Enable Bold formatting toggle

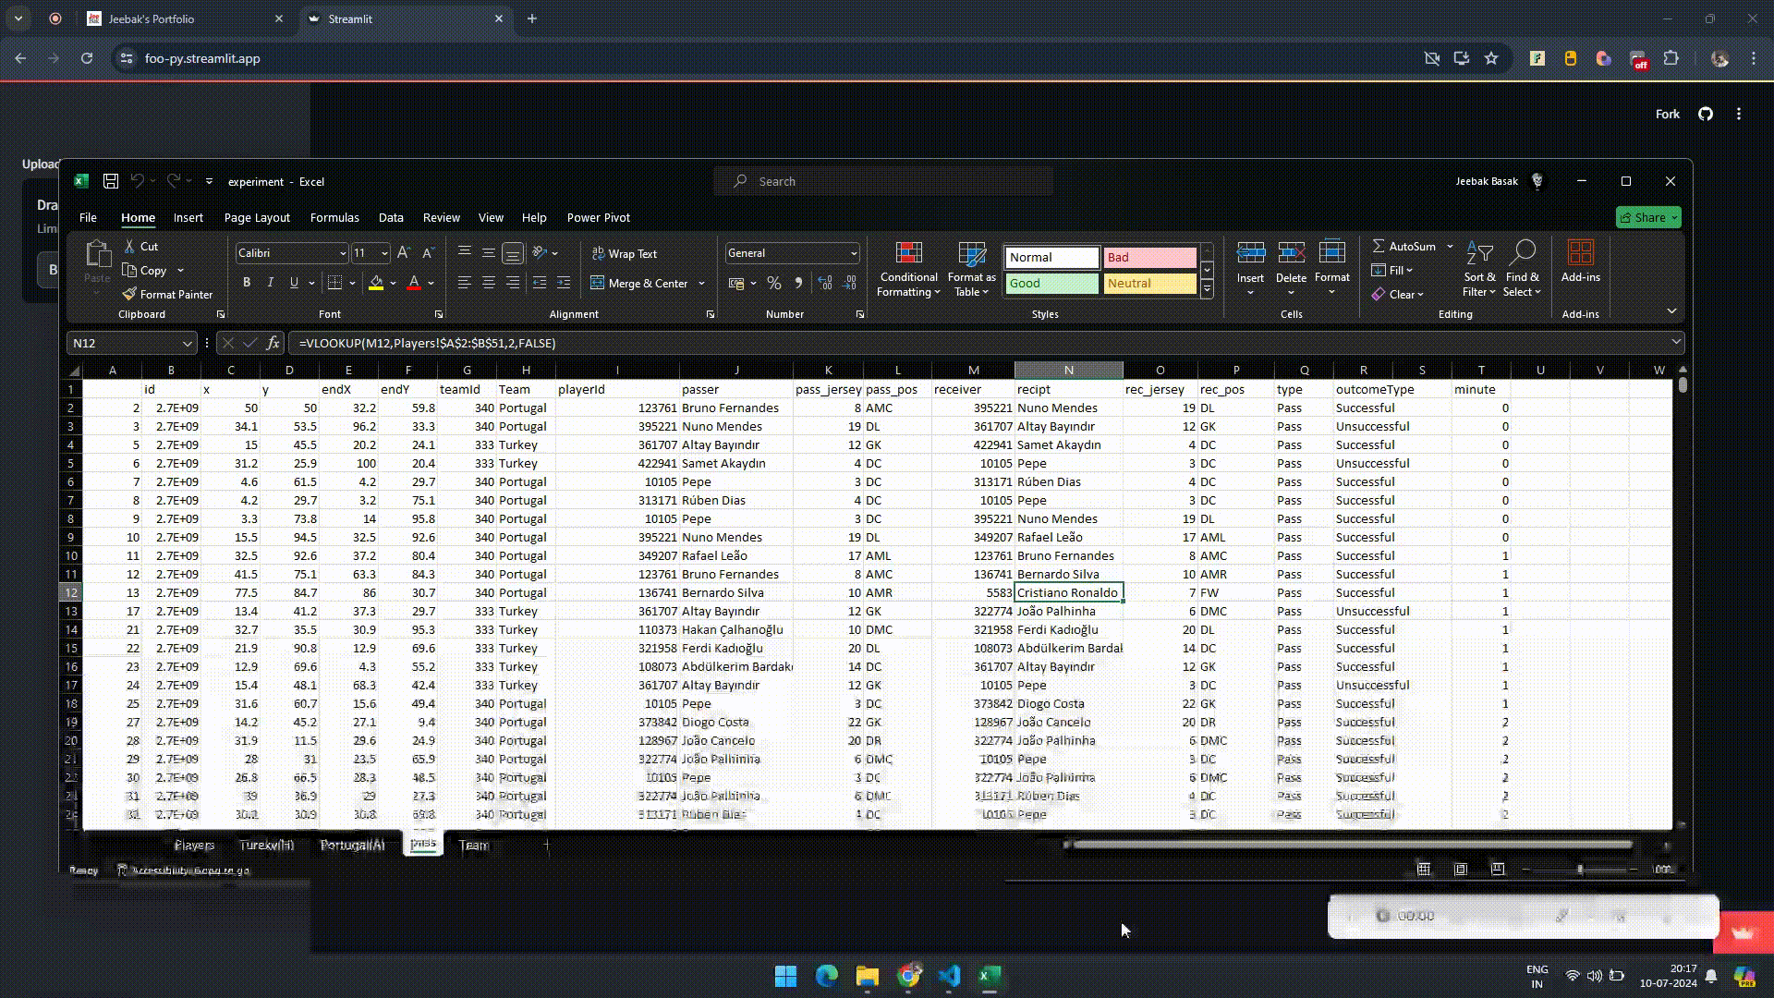click(246, 282)
